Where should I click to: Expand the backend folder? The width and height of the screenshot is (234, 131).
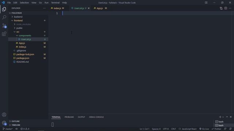coord(28,17)
